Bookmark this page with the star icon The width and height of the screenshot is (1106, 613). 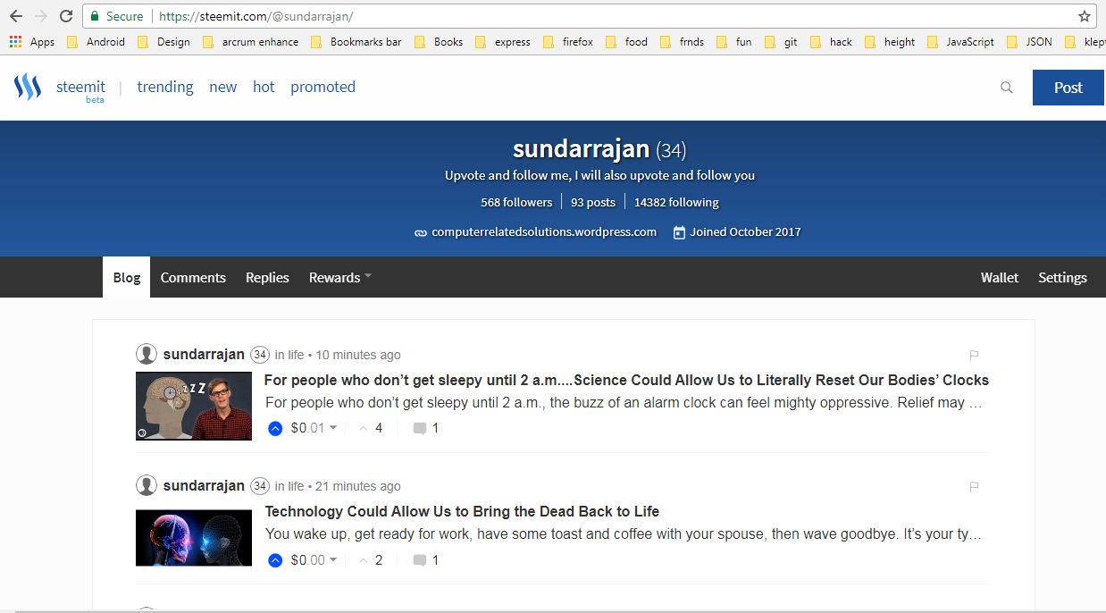click(x=1085, y=16)
